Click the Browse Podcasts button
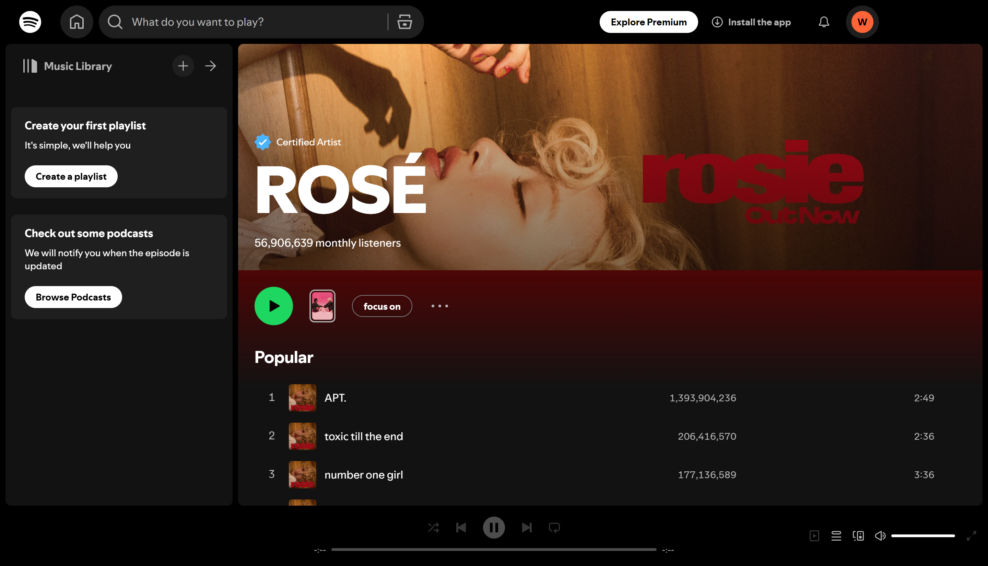Image resolution: width=988 pixels, height=566 pixels. point(73,297)
